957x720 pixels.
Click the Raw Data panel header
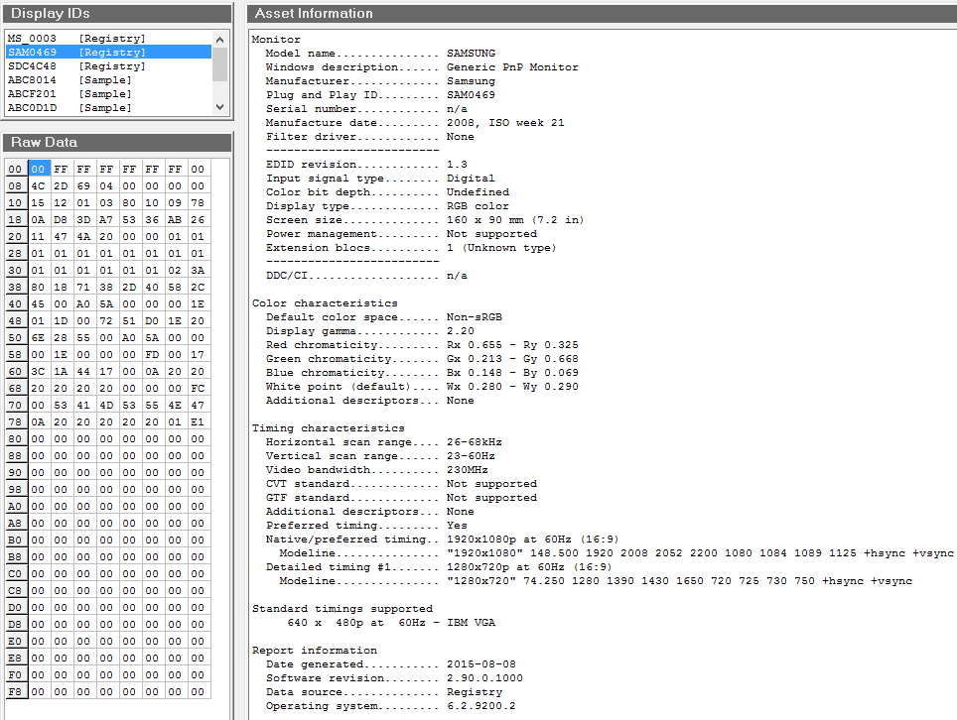117,143
